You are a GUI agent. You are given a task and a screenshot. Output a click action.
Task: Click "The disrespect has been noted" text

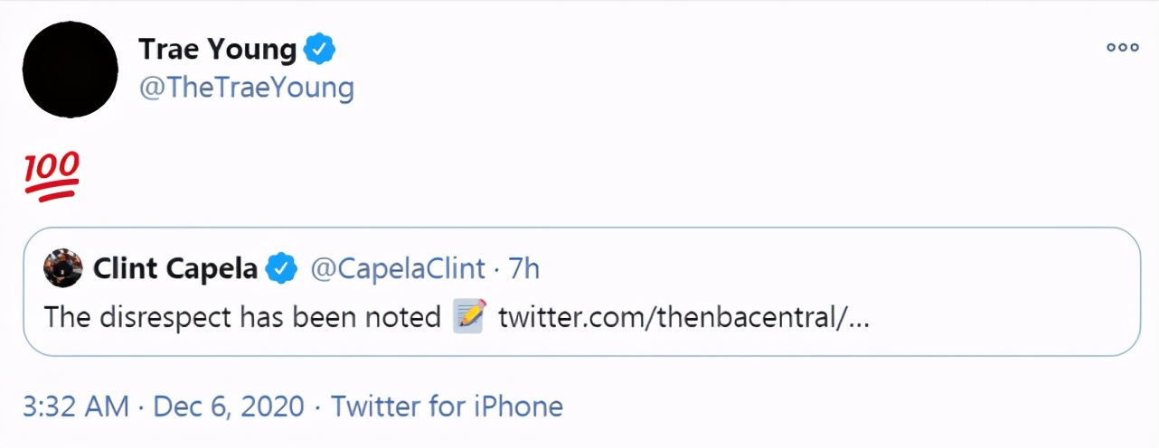[242, 317]
